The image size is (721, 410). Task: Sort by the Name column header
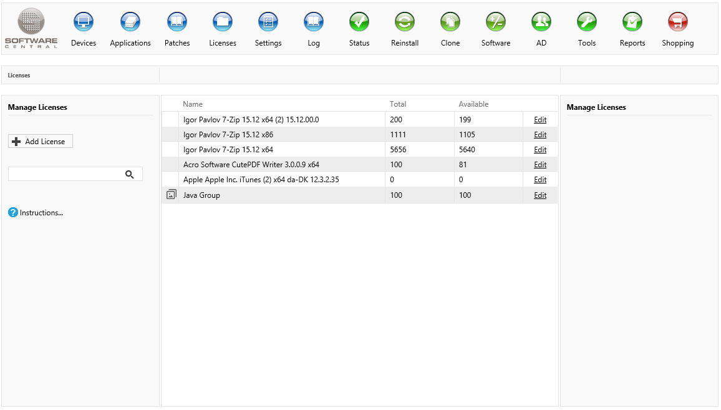[193, 104]
